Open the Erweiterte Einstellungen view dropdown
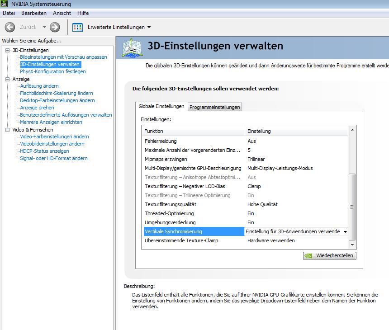This screenshot has width=389, height=330. point(149,27)
